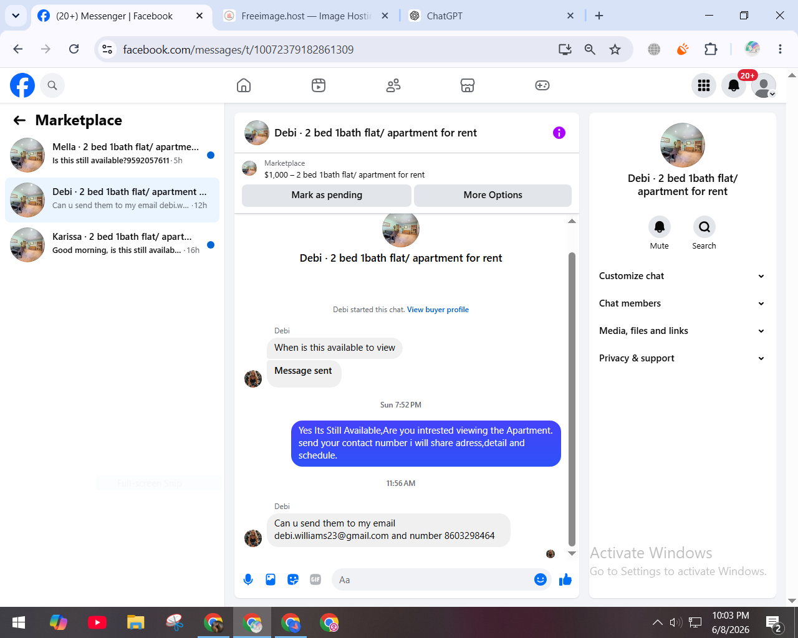Open conversation information purple icon
798x638 pixels.
559,133
